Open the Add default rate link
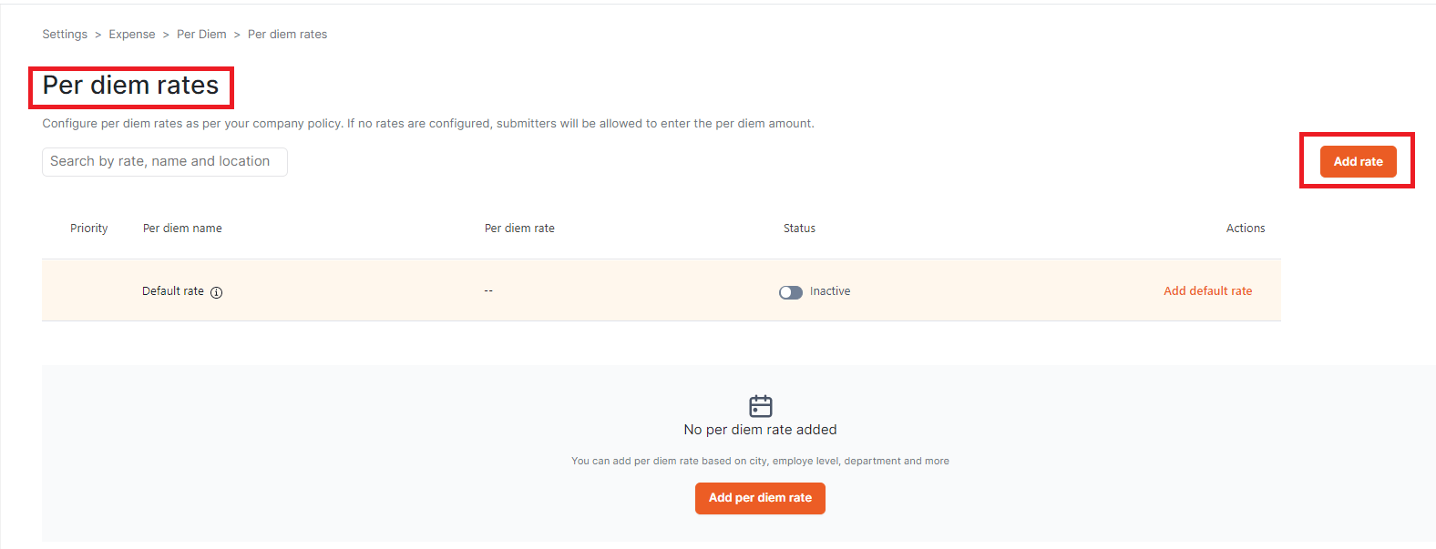Screen dimensions: 1436x549 tap(1207, 291)
